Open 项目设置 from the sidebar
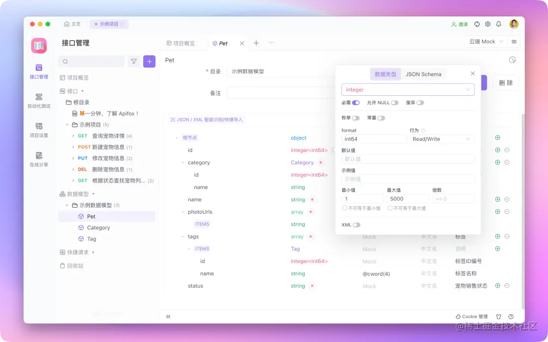Image resolution: width=548 pixels, height=342 pixels. pyautogui.click(x=39, y=130)
